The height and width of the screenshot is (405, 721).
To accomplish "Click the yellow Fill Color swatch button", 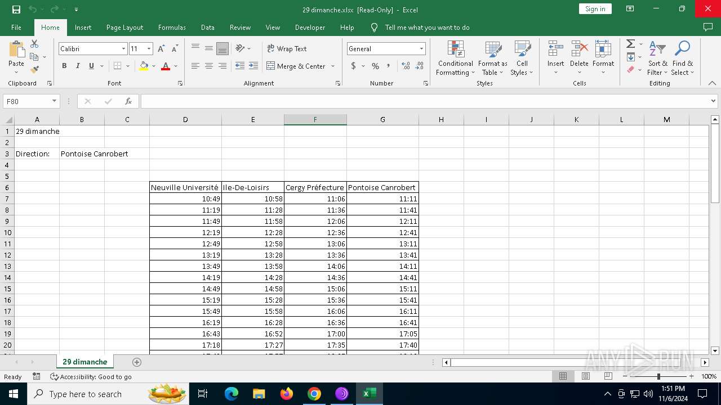I will (144, 66).
